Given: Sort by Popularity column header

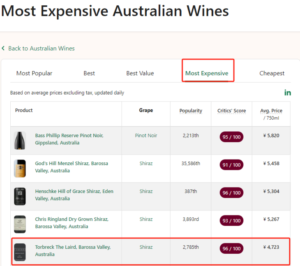Looking at the screenshot, I should pyautogui.click(x=191, y=111).
